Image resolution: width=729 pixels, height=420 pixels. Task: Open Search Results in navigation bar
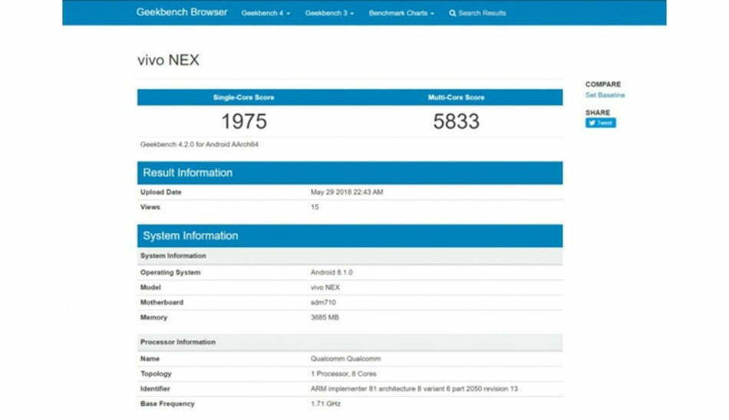click(477, 13)
